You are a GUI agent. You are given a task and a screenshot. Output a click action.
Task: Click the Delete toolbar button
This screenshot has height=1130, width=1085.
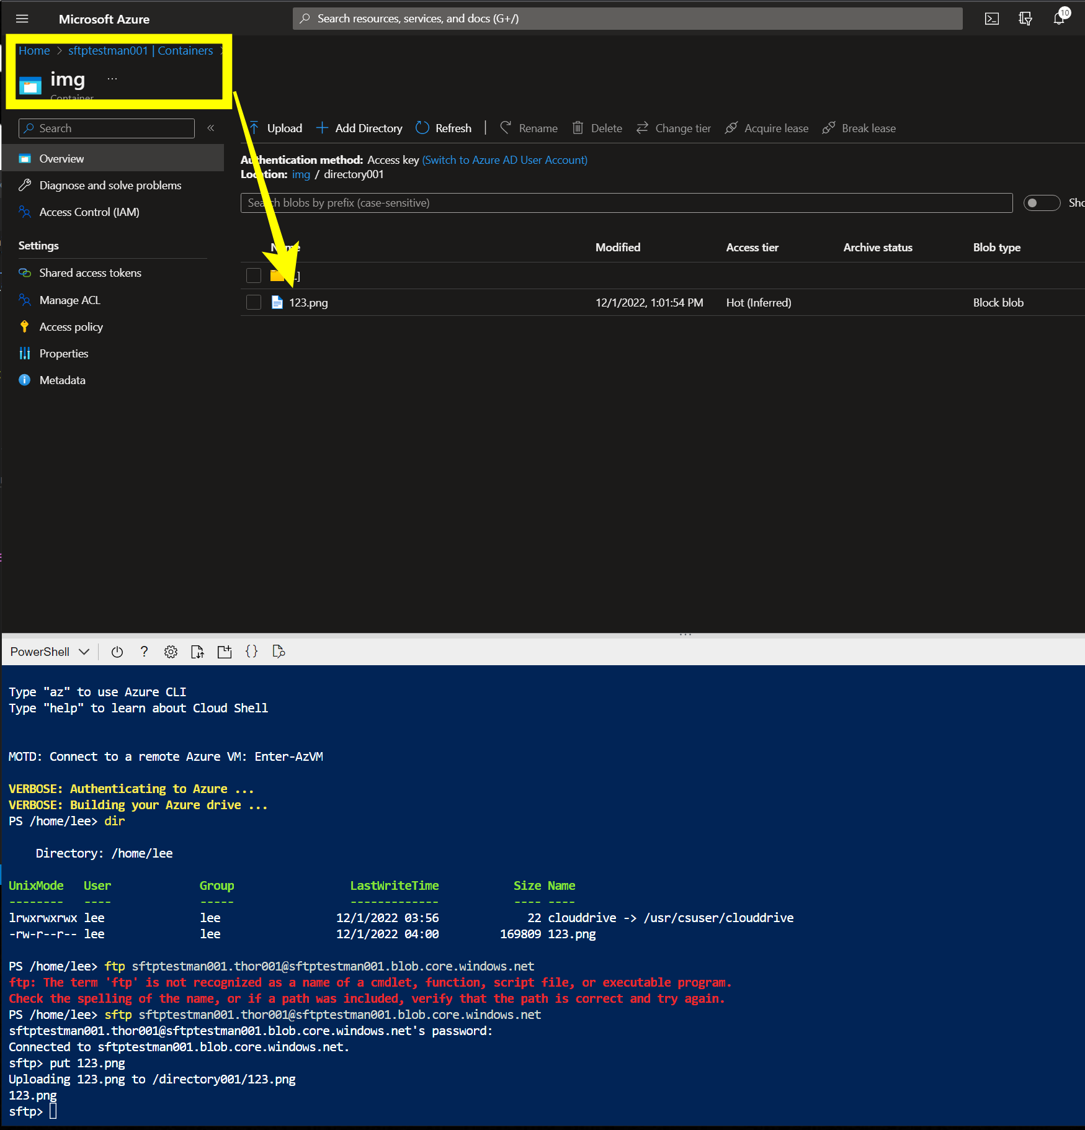597,128
